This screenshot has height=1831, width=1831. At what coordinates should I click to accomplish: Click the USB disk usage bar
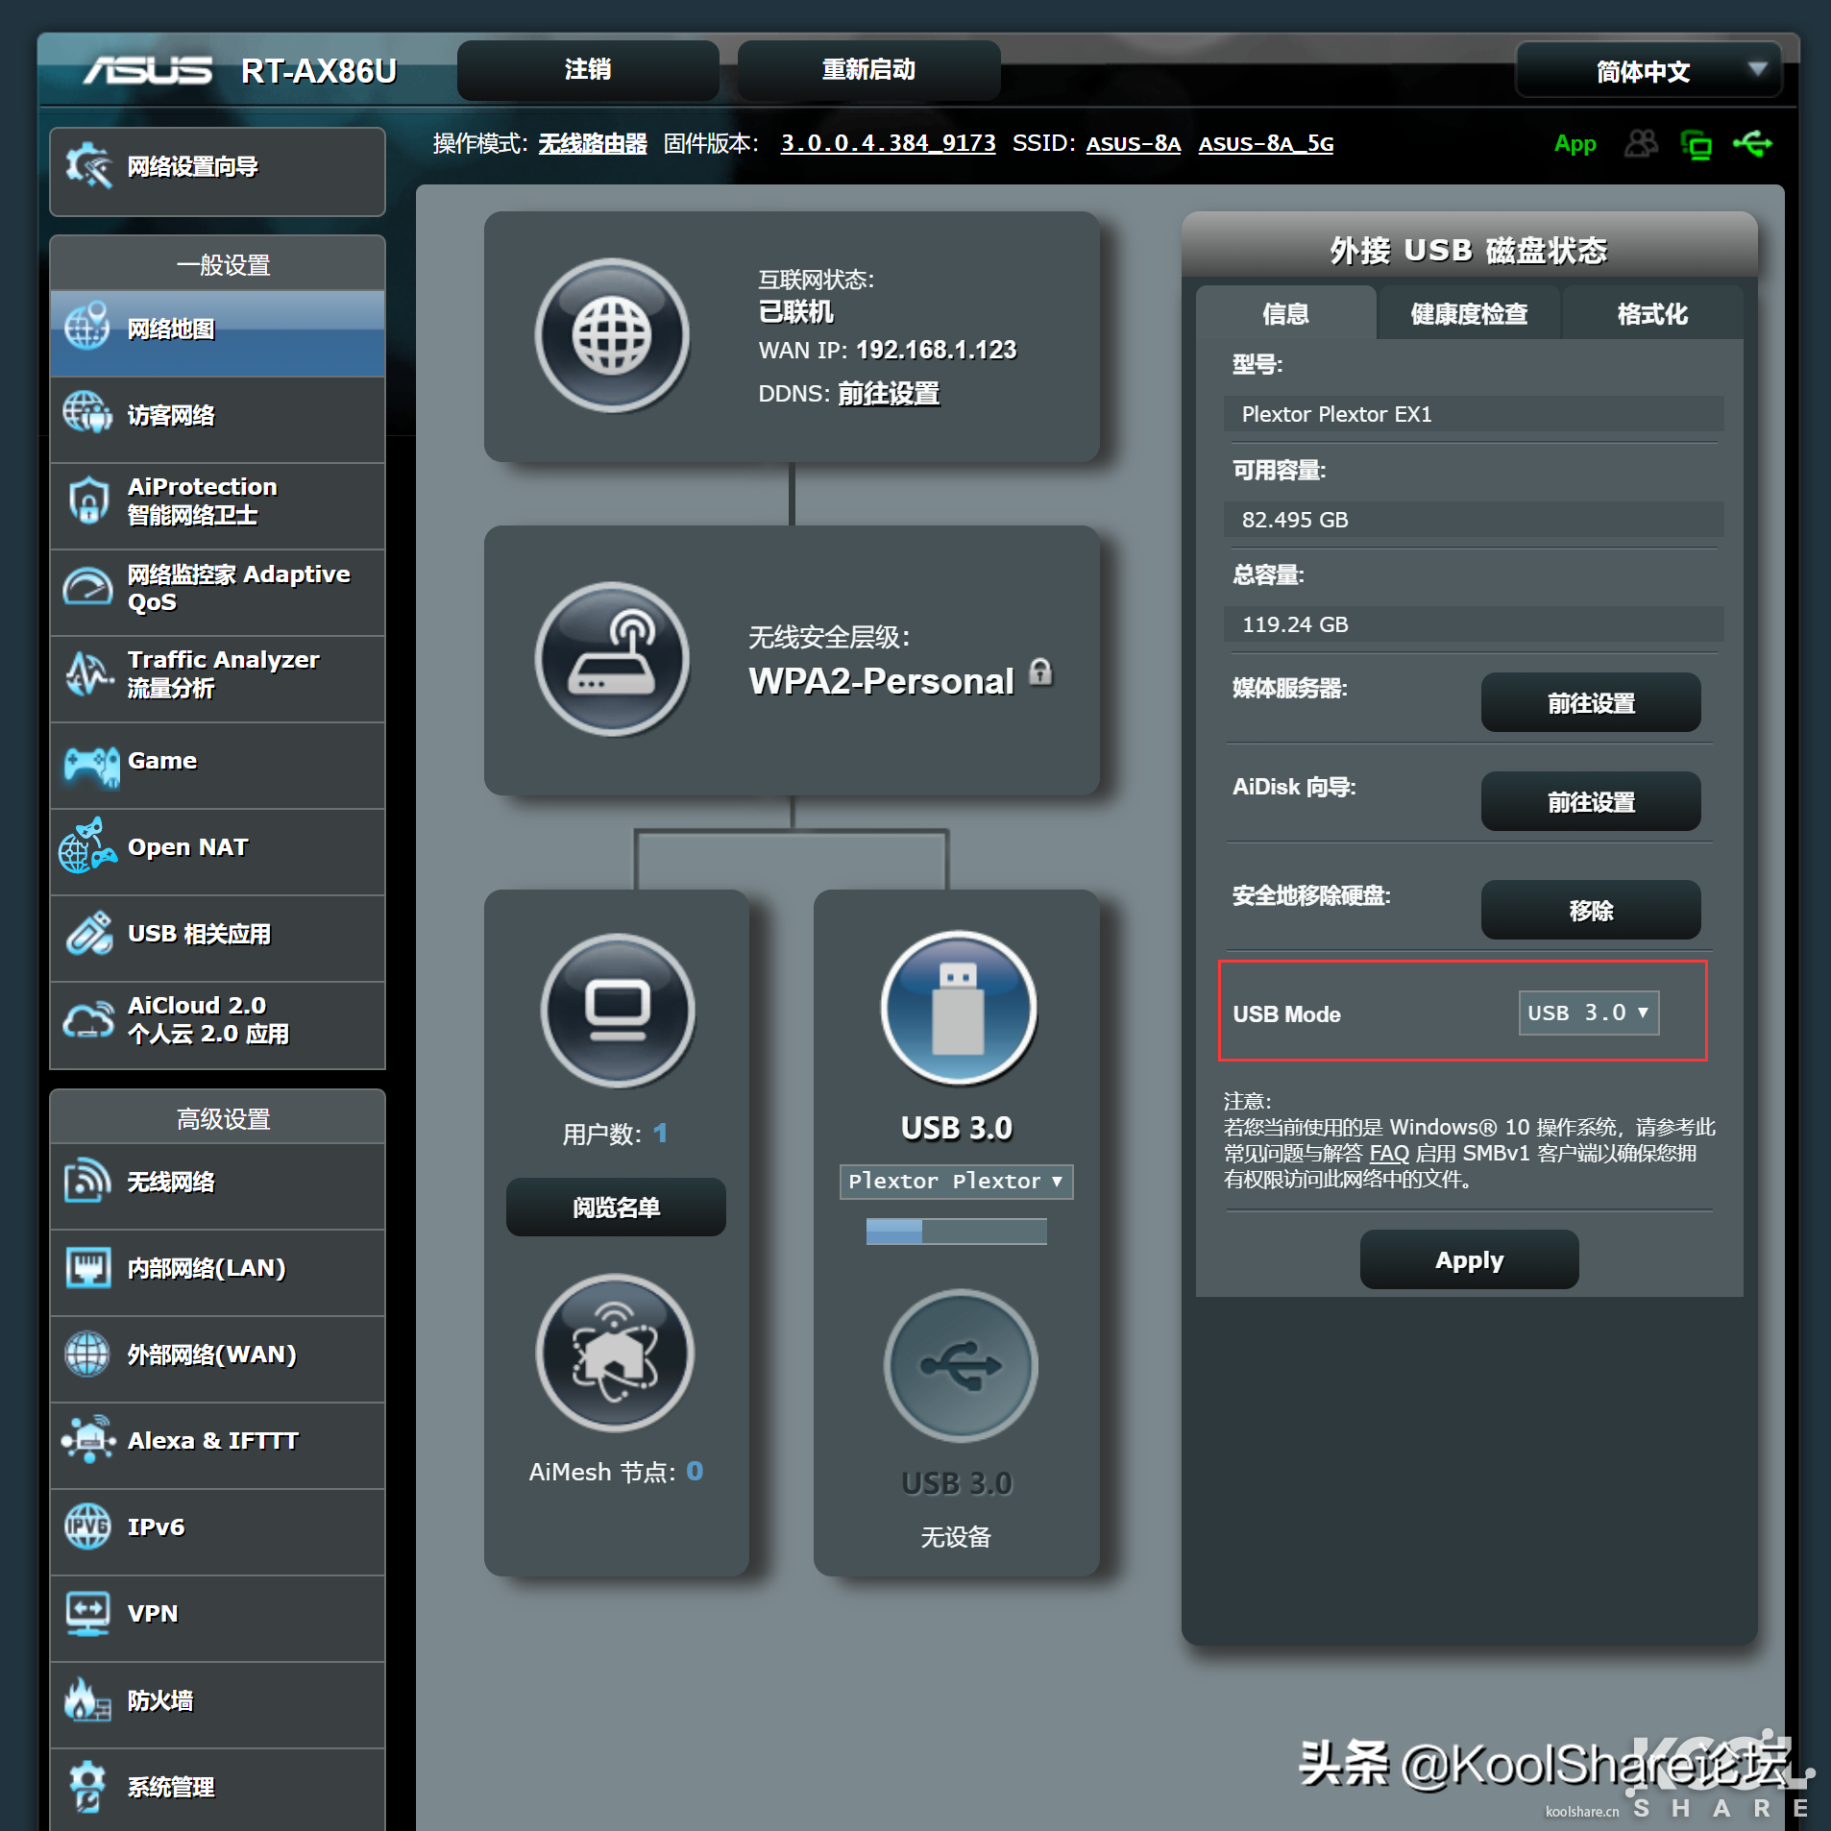point(956,1231)
